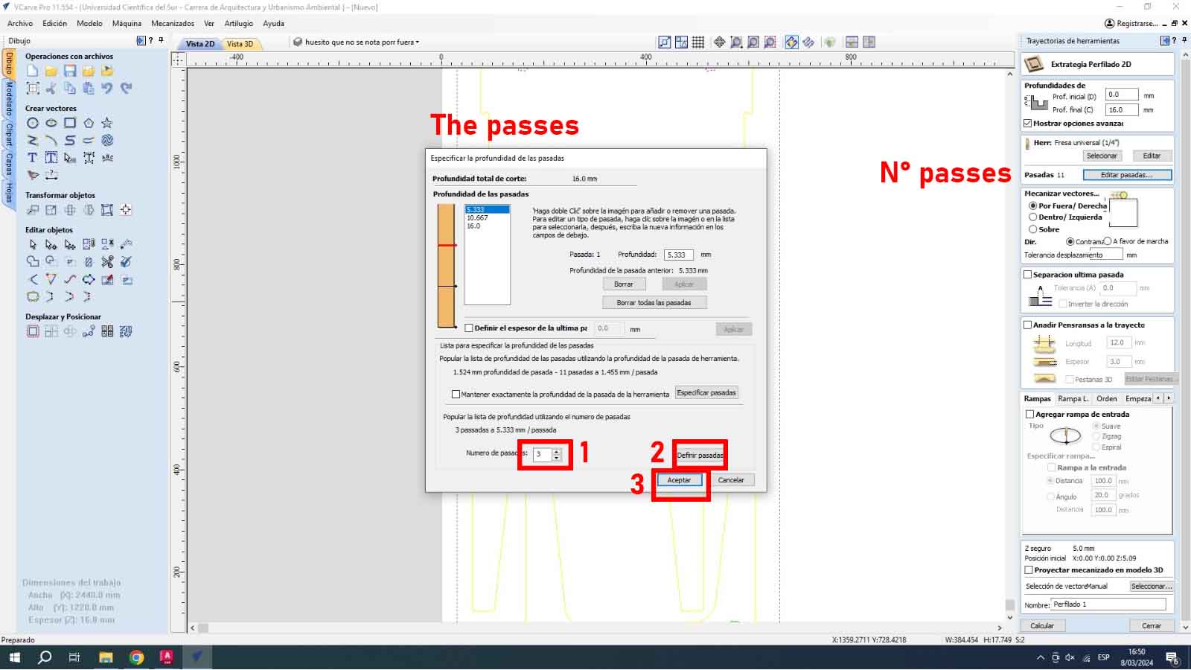Screen dimensions: 1191x670
Task: Select the Draw Text tool
Action: tap(33, 158)
